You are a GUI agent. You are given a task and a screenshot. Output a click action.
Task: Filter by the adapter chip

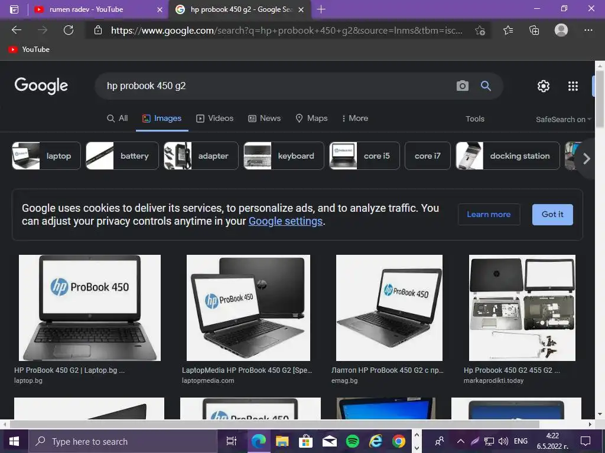pyautogui.click(x=201, y=156)
